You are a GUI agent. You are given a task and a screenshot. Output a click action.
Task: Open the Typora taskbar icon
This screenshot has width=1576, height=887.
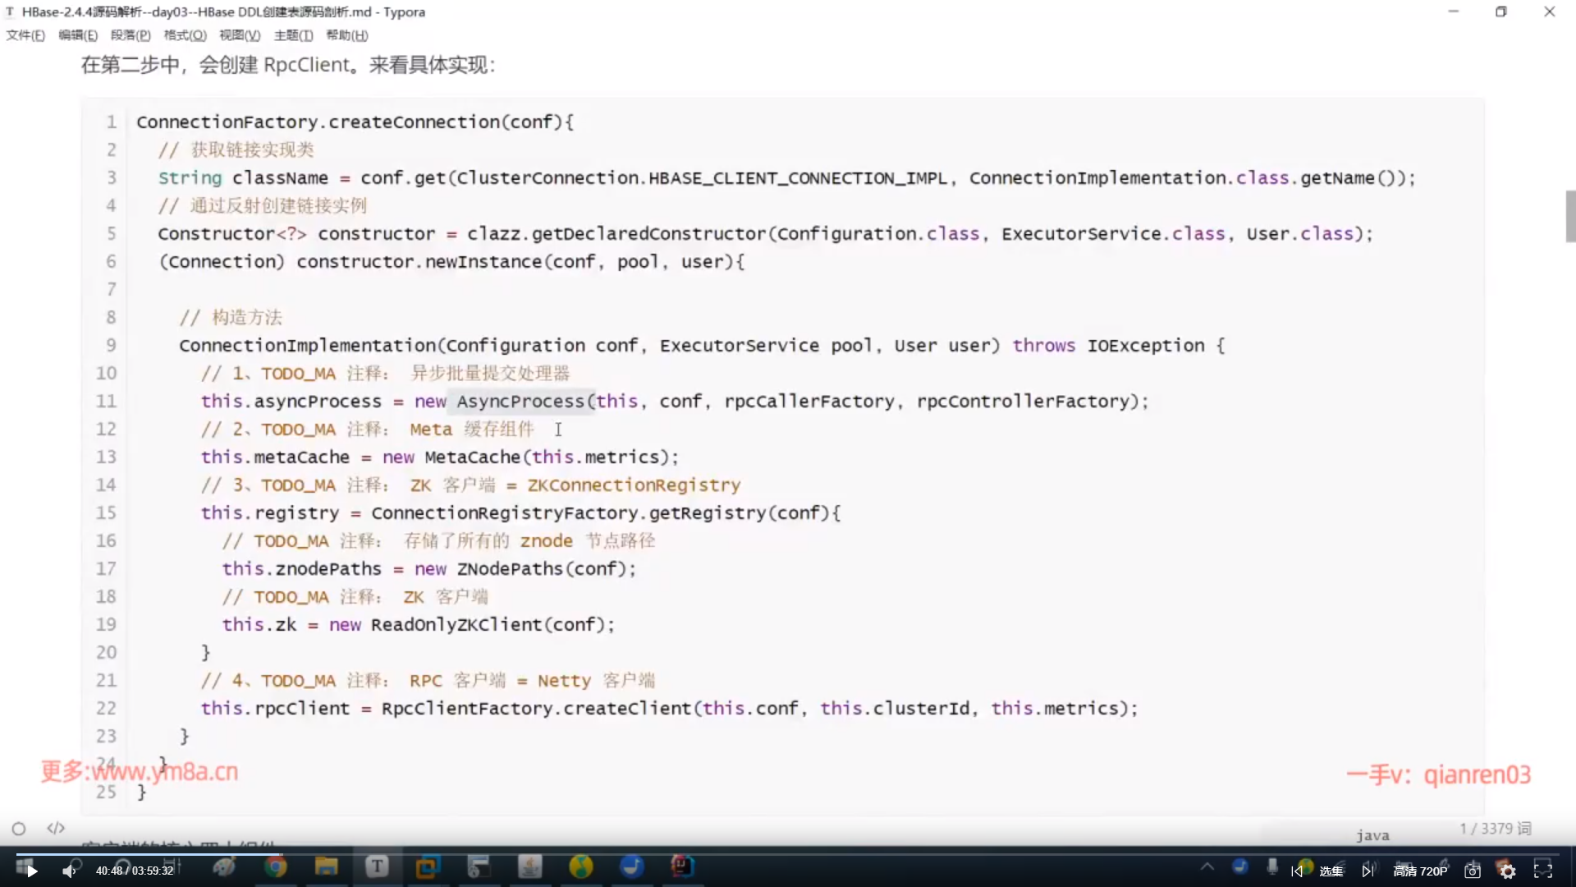[x=377, y=866]
